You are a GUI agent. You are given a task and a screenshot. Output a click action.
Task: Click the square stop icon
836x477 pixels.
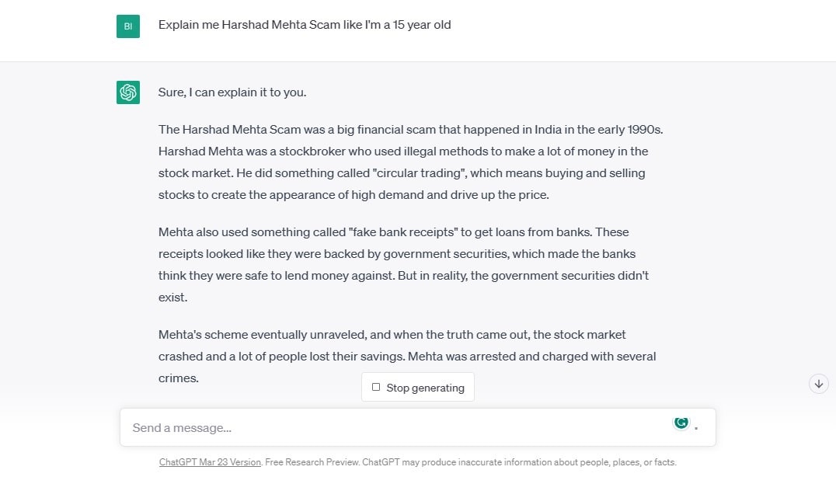click(376, 387)
